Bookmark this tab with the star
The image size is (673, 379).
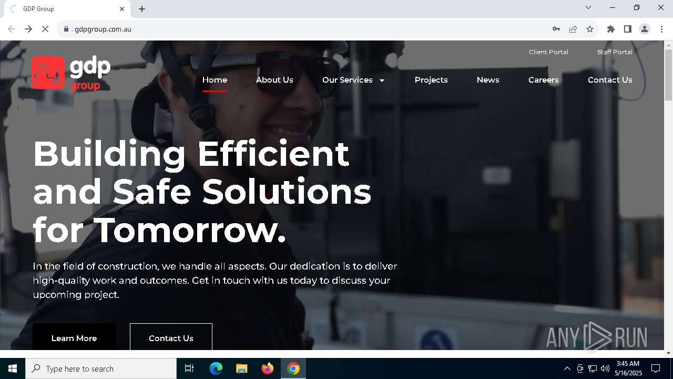tap(590, 29)
